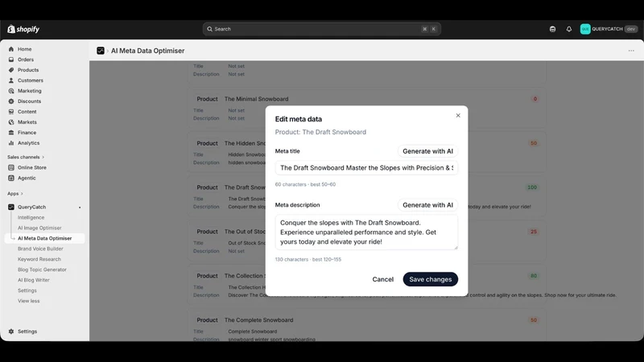The height and width of the screenshot is (362, 644).
Task: Open Keyword Research
Action: point(39,259)
